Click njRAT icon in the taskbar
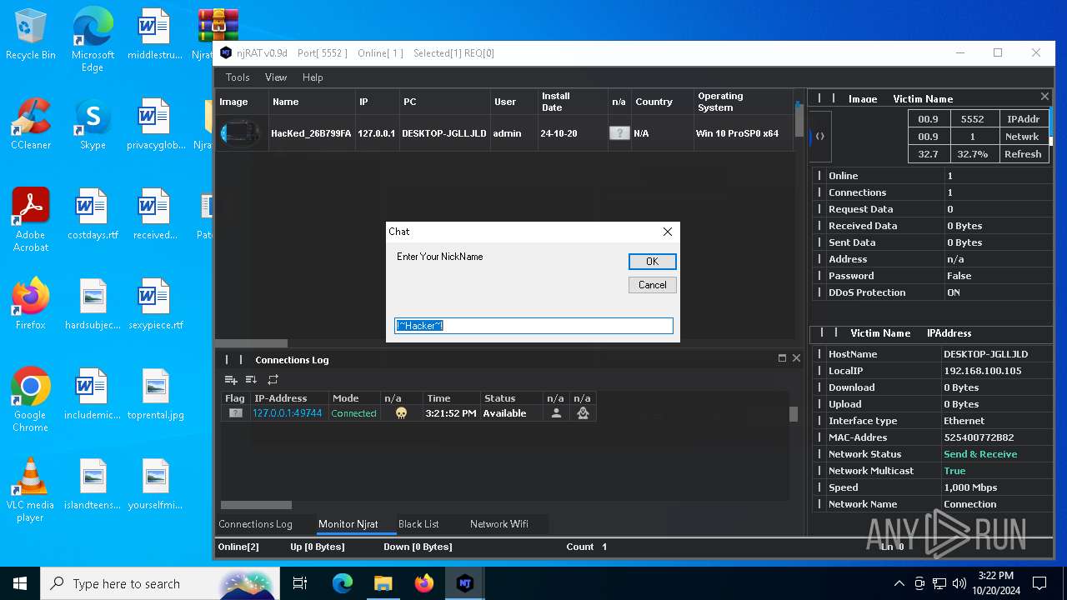 (465, 583)
